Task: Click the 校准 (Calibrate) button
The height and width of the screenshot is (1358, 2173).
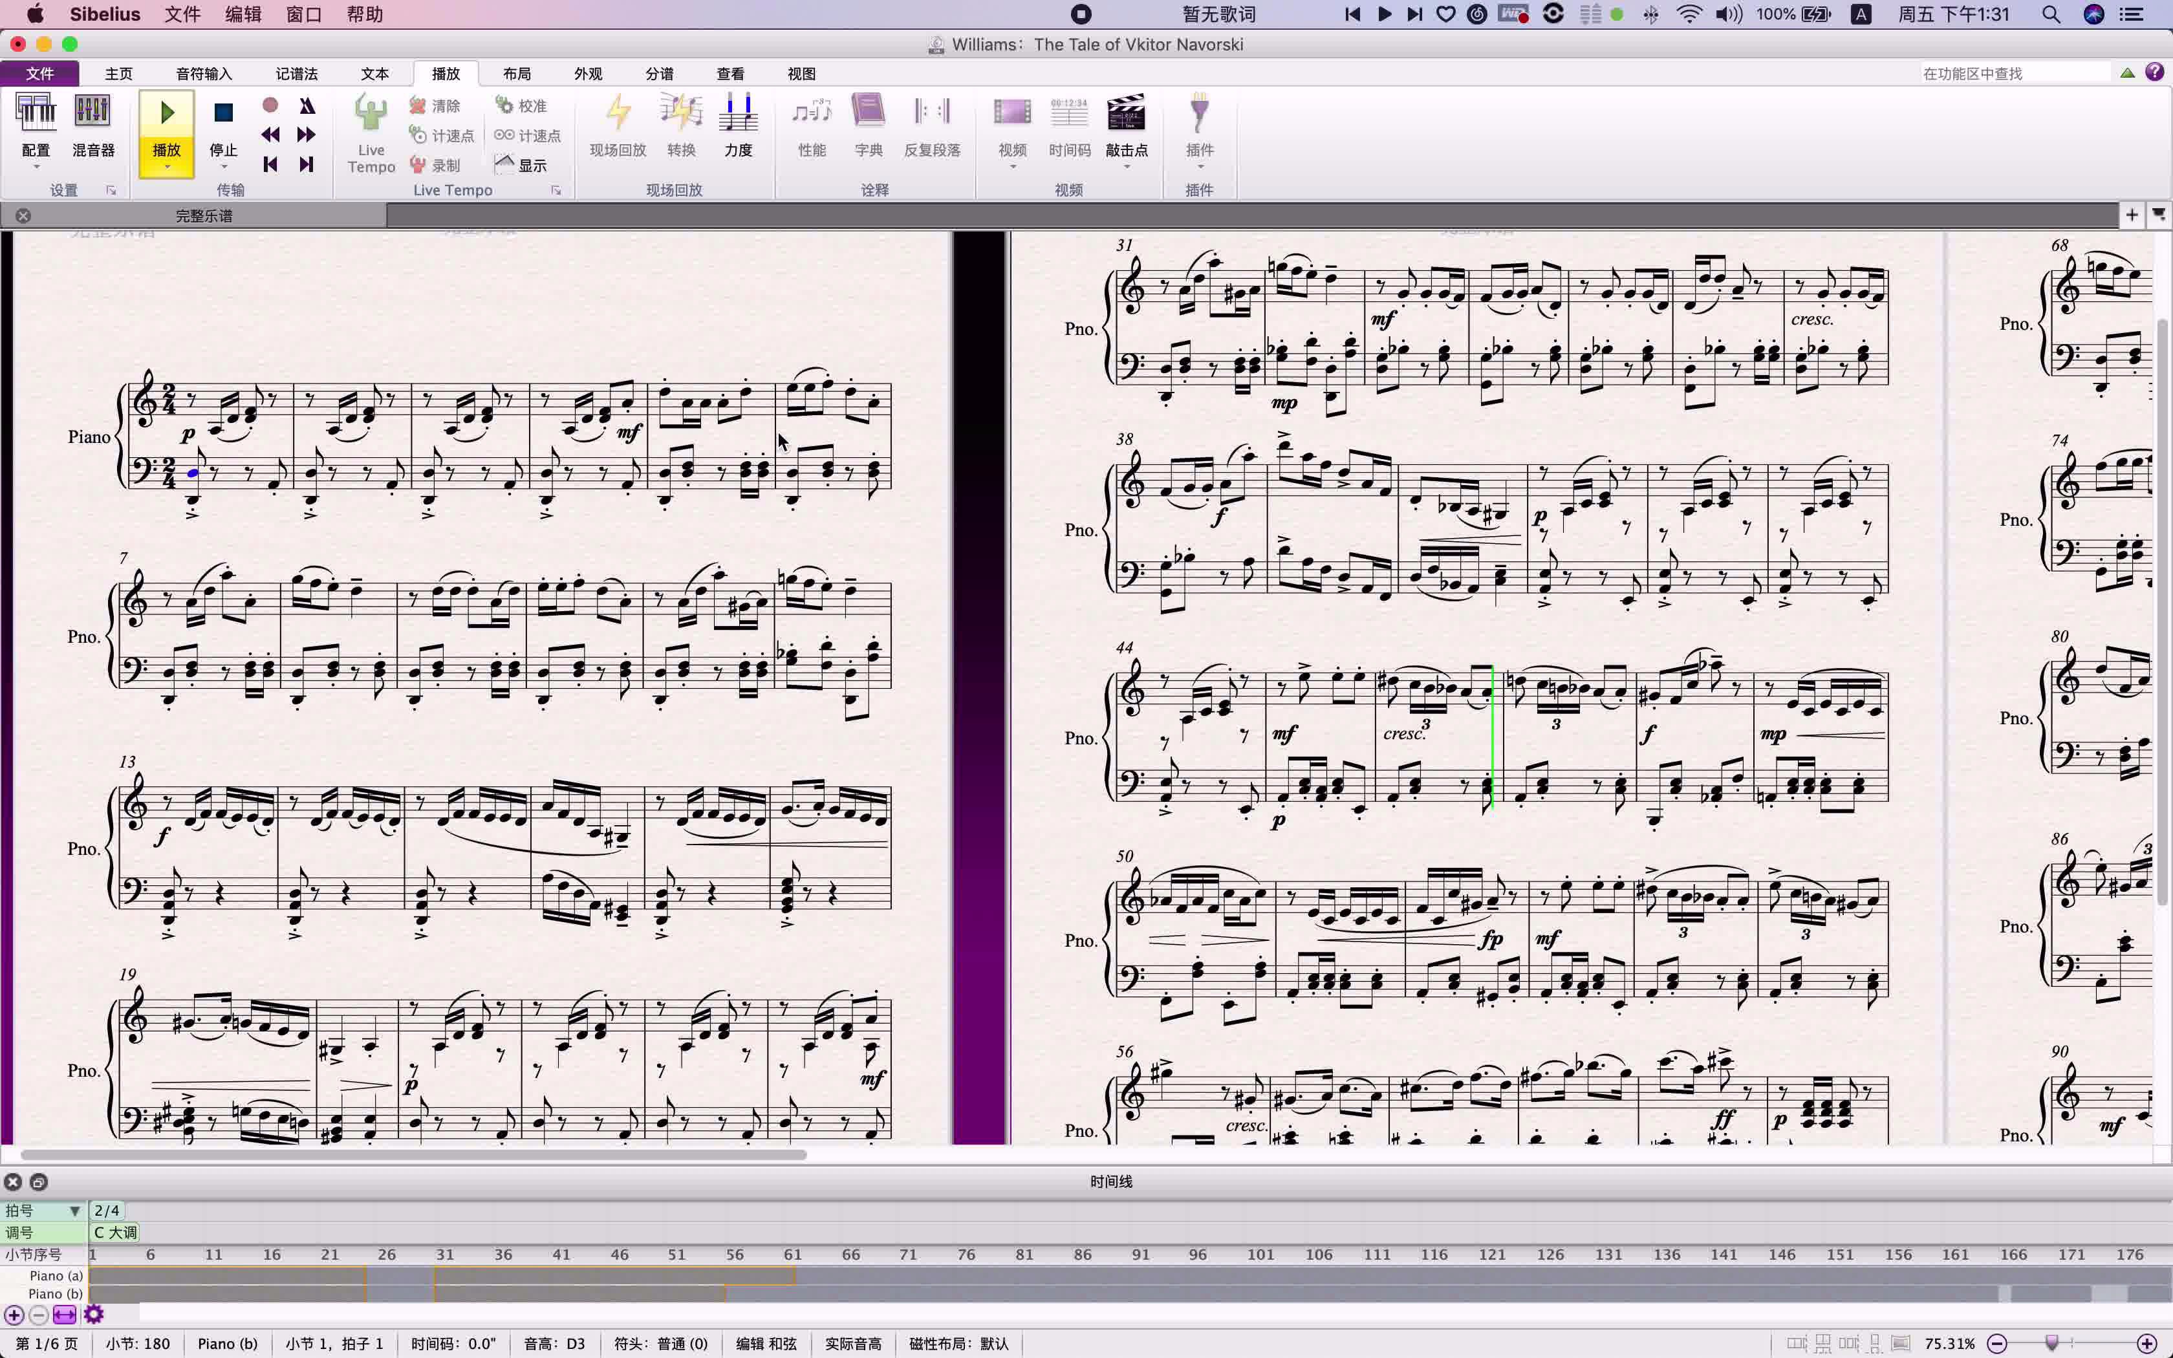Action: coord(522,106)
